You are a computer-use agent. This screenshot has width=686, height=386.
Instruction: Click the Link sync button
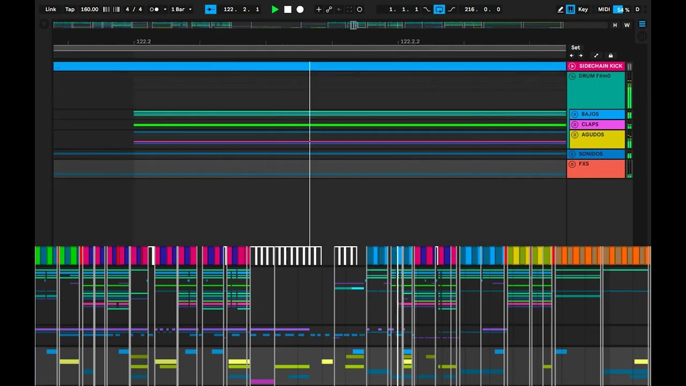click(50, 9)
